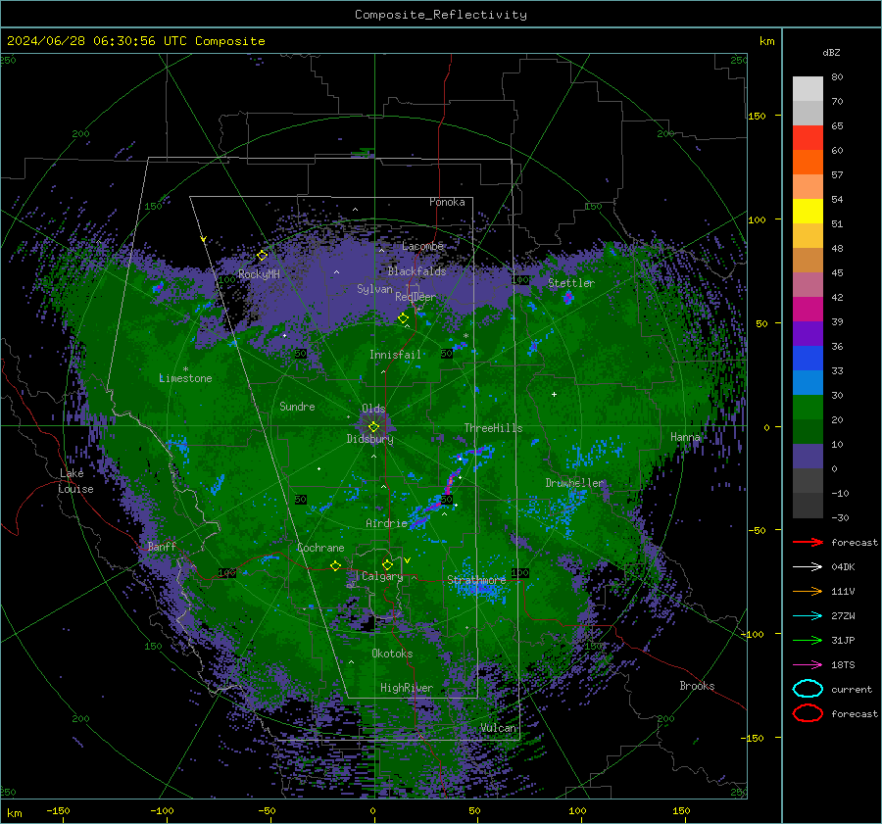Click the Brooks label

click(x=697, y=686)
